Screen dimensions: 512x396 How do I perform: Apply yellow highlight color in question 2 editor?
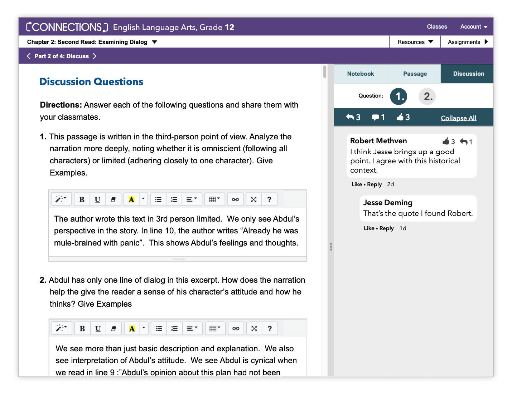pyautogui.click(x=132, y=328)
